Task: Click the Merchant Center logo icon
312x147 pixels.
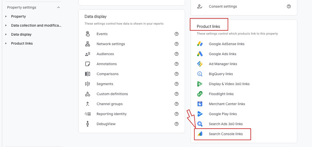Action: coord(200,104)
